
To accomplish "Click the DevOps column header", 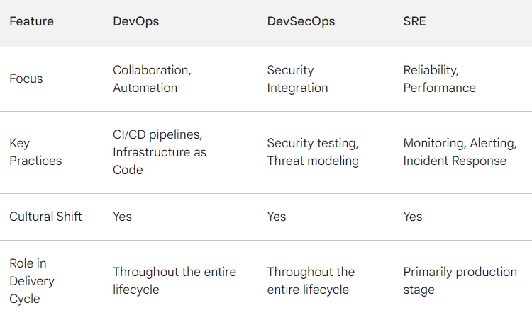I will [136, 21].
